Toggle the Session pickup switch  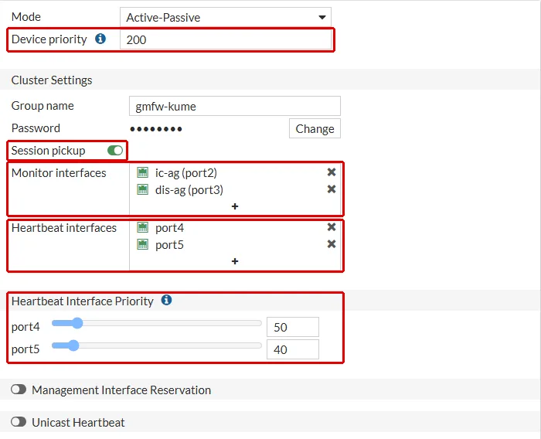(115, 151)
